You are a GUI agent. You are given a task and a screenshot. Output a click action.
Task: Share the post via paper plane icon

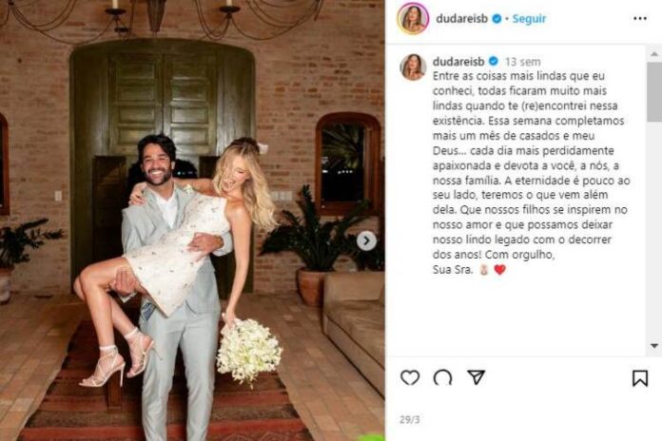[x=477, y=377]
